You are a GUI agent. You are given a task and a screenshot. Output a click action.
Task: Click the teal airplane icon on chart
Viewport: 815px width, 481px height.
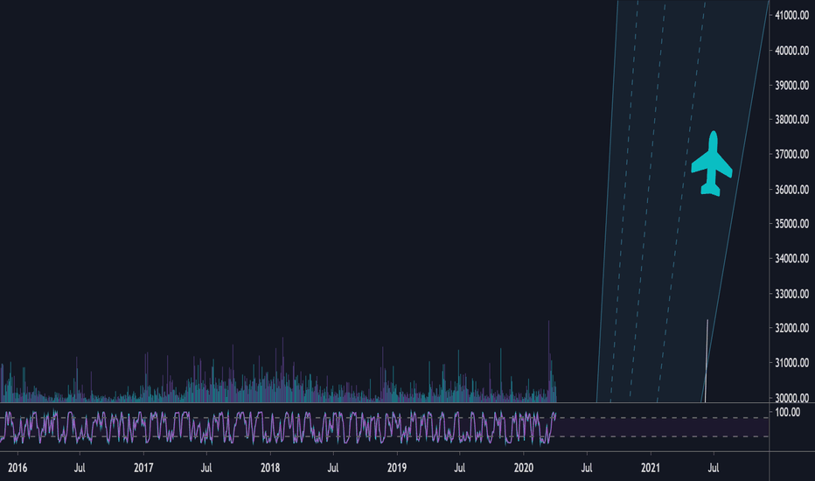click(712, 164)
